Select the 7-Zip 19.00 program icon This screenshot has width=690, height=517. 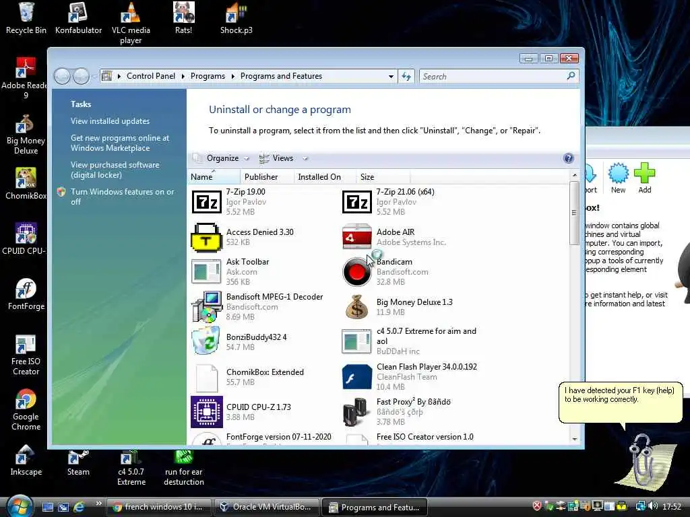[x=207, y=202]
